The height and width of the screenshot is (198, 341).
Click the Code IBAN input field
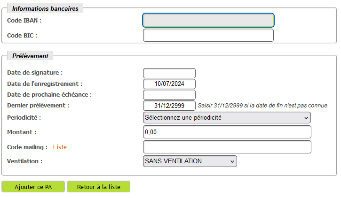tap(208, 20)
